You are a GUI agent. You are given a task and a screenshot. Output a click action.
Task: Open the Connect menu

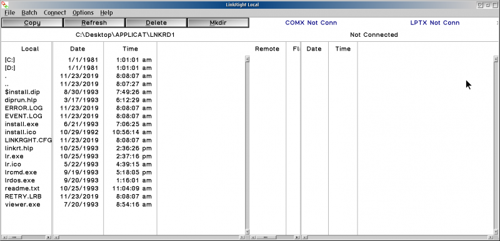pos(55,12)
